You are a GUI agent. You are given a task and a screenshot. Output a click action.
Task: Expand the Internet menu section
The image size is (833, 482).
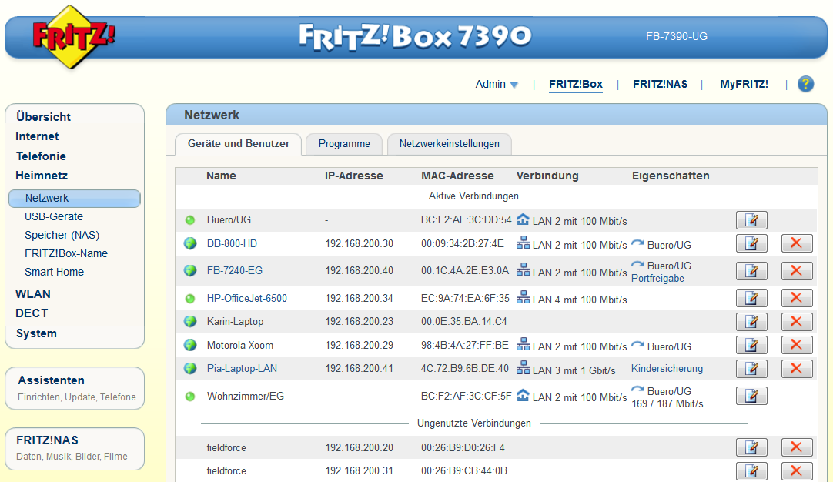coord(37,136)
